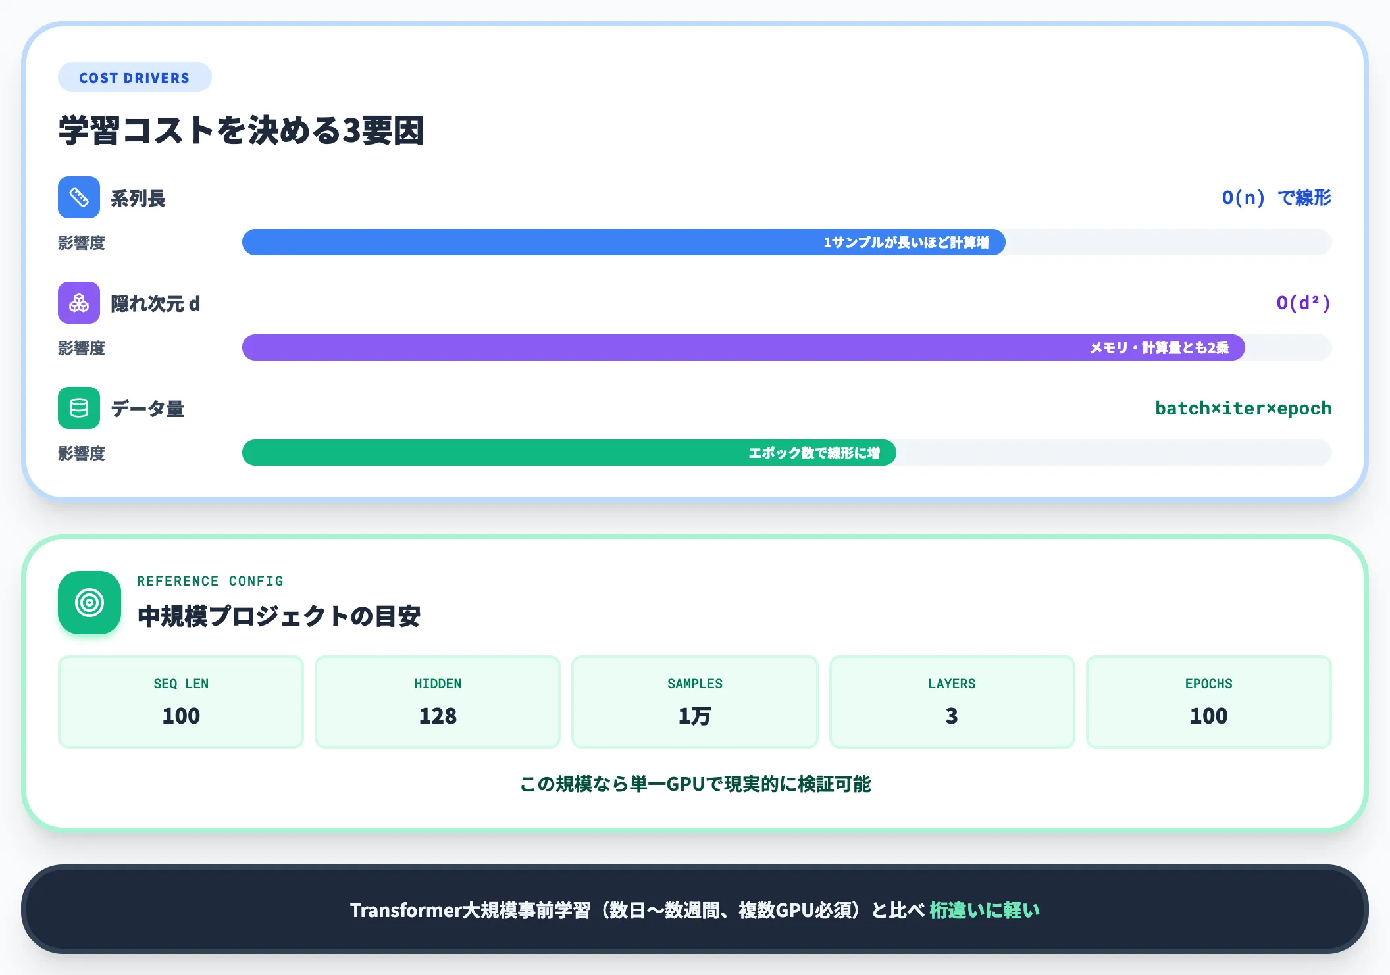Click the blue ruler icon for 系列長

point(79,197)
